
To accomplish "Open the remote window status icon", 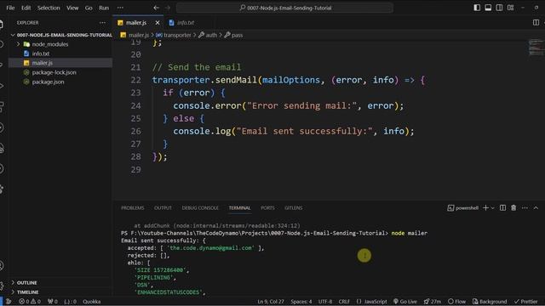I will pyautogui.click(x=9, y=302).
